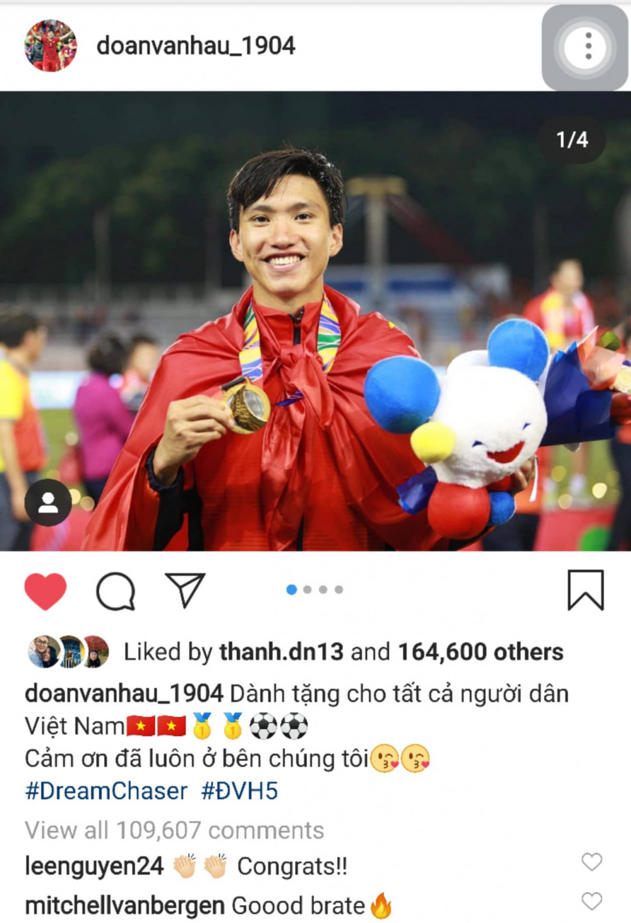631x923 pixels.
Task: Open thanh.dn13 liker profile
Action: (x=282, y=652)
